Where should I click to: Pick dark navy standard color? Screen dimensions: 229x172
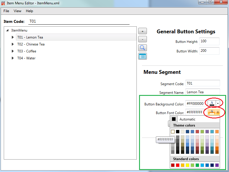click(x=212, y=165)
